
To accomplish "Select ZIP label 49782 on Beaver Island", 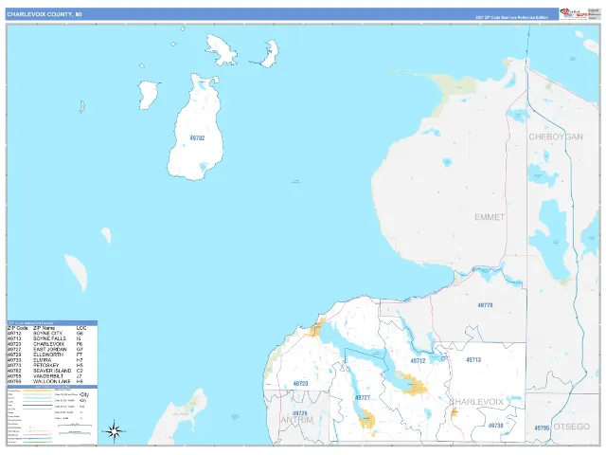I will click(197, 138).
